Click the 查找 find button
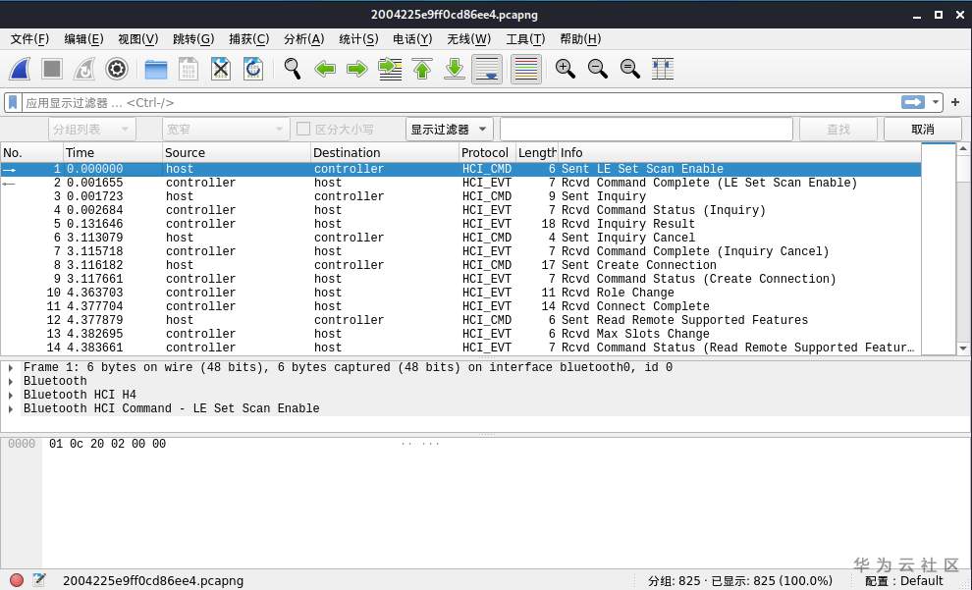The width and height of the screenshot is (972, 590). point(838,129)
